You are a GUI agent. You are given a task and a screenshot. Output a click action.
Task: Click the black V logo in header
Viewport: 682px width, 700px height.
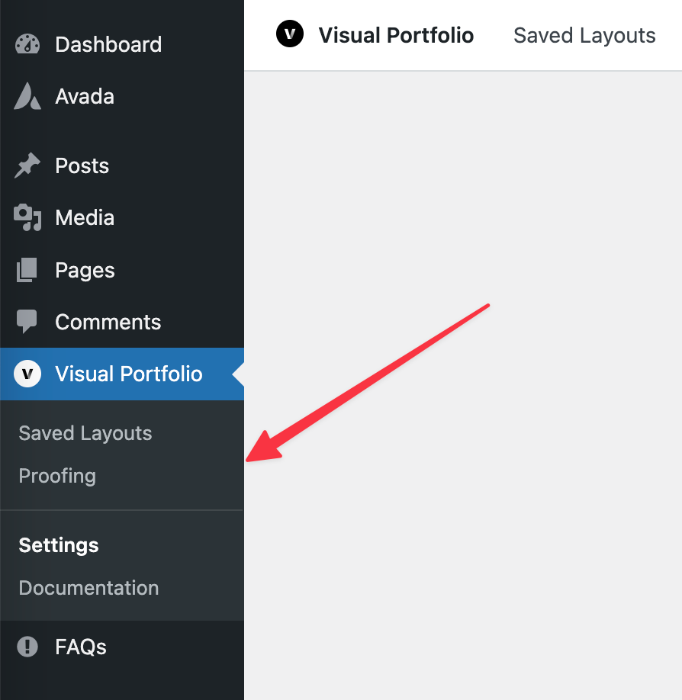(289, 34)
